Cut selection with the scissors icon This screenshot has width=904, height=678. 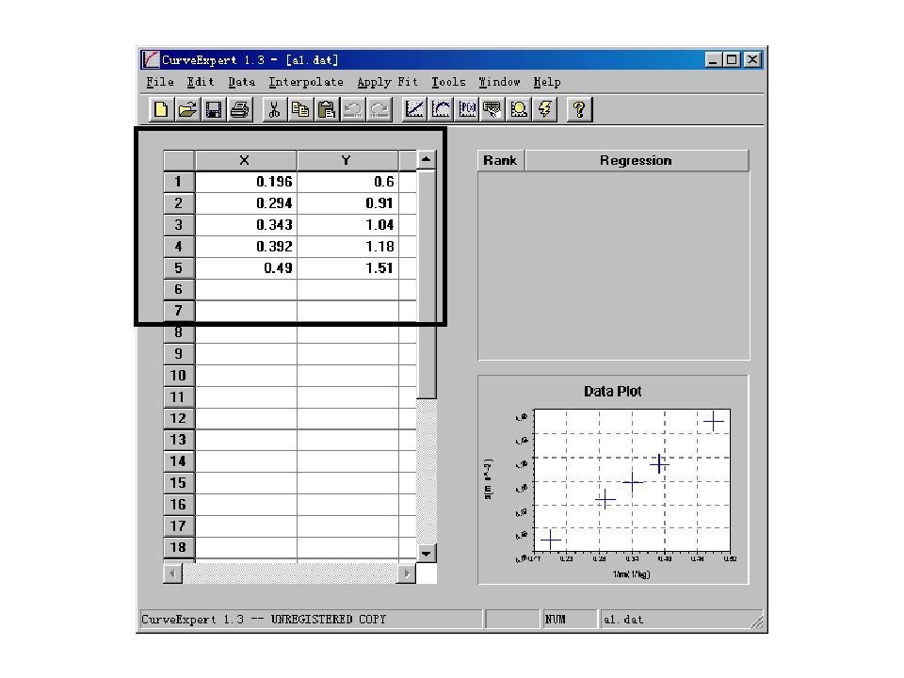(274, 110)
